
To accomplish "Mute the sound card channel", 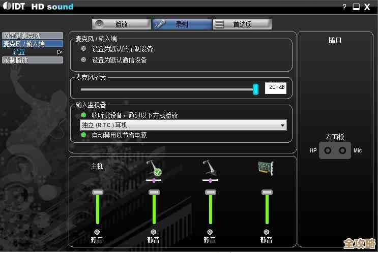I will pos(266,232).
